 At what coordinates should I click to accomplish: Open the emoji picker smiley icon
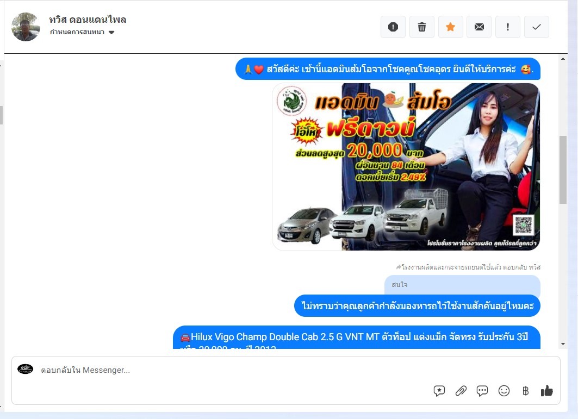coord(504,391)
